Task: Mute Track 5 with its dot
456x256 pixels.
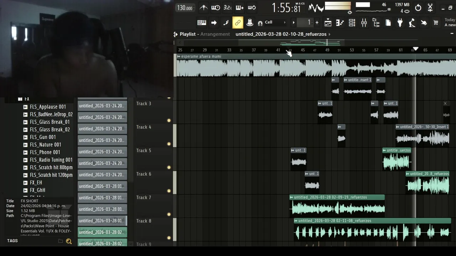Action: [x=169, y=167]
